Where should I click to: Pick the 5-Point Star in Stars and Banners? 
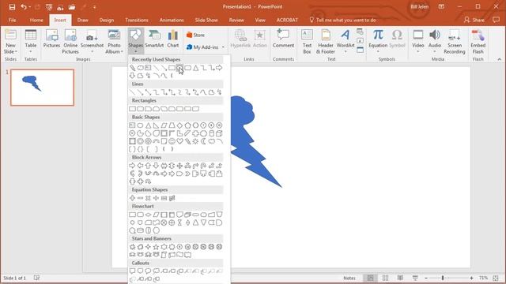(157, 247)
